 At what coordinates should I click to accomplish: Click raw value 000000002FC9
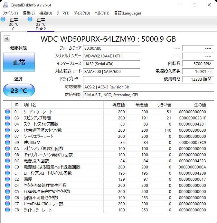pos(193,143)
